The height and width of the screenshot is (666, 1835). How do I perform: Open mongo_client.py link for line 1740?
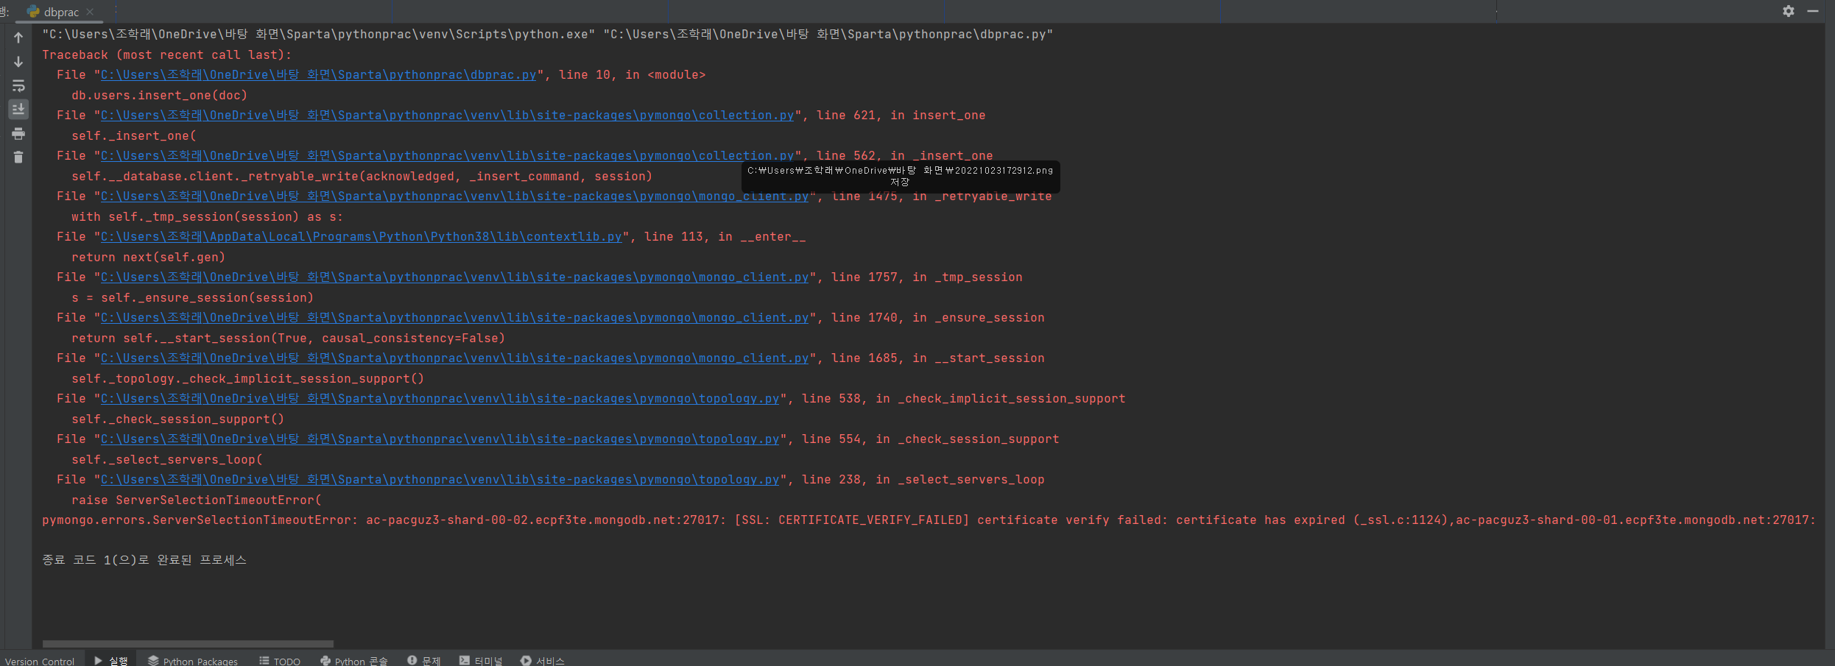(x=454, y=318)
